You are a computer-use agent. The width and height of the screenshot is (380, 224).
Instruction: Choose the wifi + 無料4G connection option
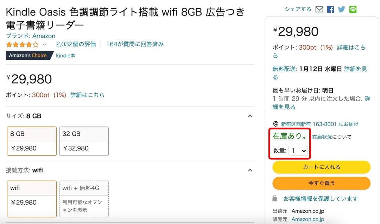pos(84,199)
